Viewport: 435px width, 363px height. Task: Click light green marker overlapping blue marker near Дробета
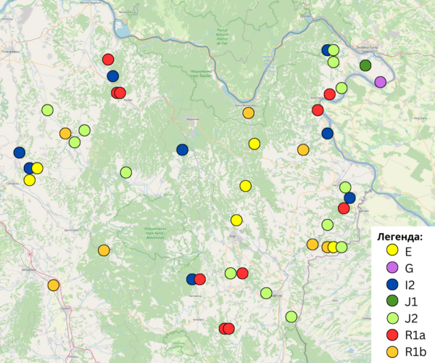pos(333,50)
